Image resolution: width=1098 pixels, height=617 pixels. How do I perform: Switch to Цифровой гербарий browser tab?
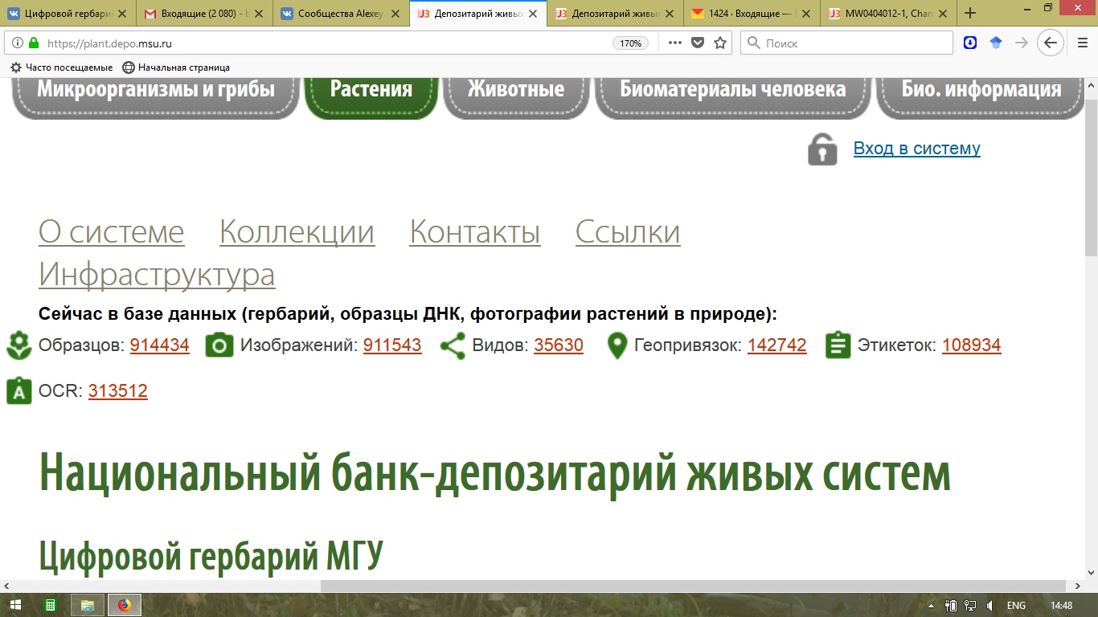click(x=68, y=13)
